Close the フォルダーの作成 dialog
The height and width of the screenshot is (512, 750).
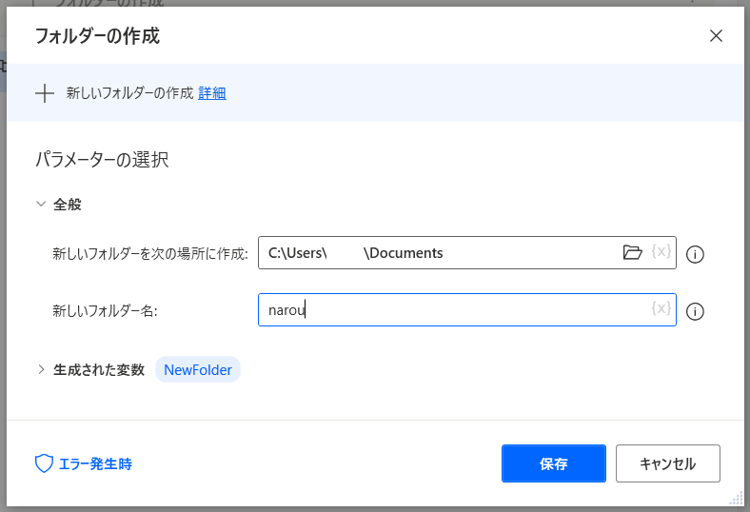tap(716, 36)
